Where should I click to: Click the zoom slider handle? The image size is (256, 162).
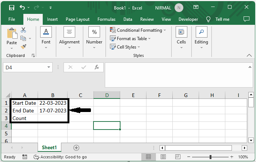[210, 157]
